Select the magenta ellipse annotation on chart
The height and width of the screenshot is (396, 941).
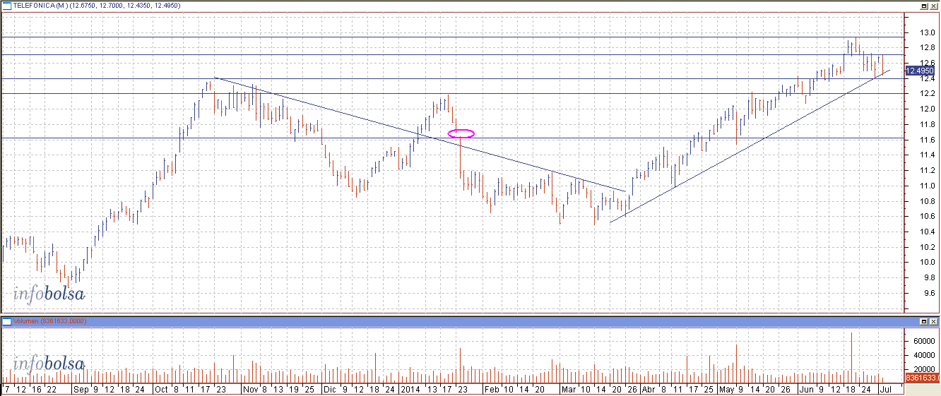coord(461,133)
